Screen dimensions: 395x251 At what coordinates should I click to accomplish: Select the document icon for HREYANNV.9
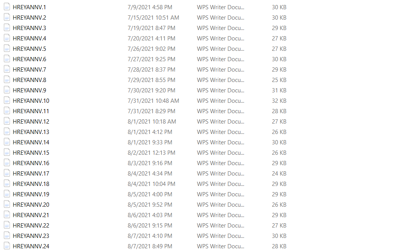pos(7,90)
